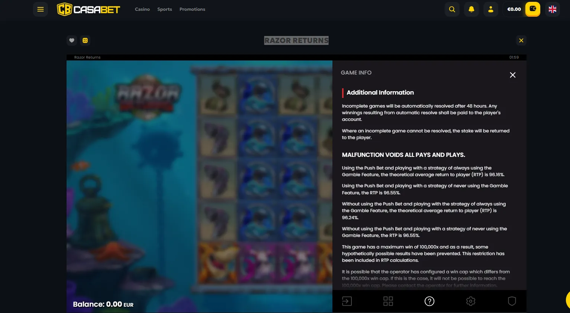
Task: Click the 'Incomplete games will be automatically resolved' paragraph
Action: [421, 113]
